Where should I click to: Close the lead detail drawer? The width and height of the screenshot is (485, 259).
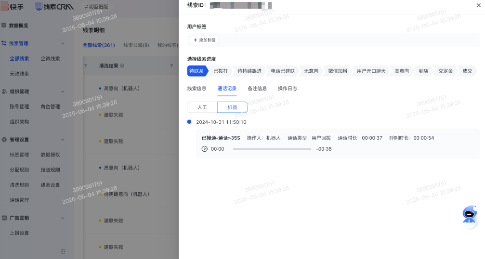(479, 5)
